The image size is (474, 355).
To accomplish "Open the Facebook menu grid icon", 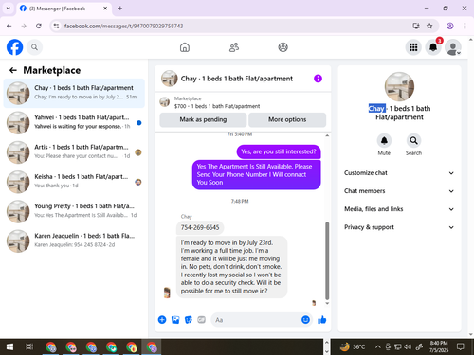I will (x=413, y=47).
